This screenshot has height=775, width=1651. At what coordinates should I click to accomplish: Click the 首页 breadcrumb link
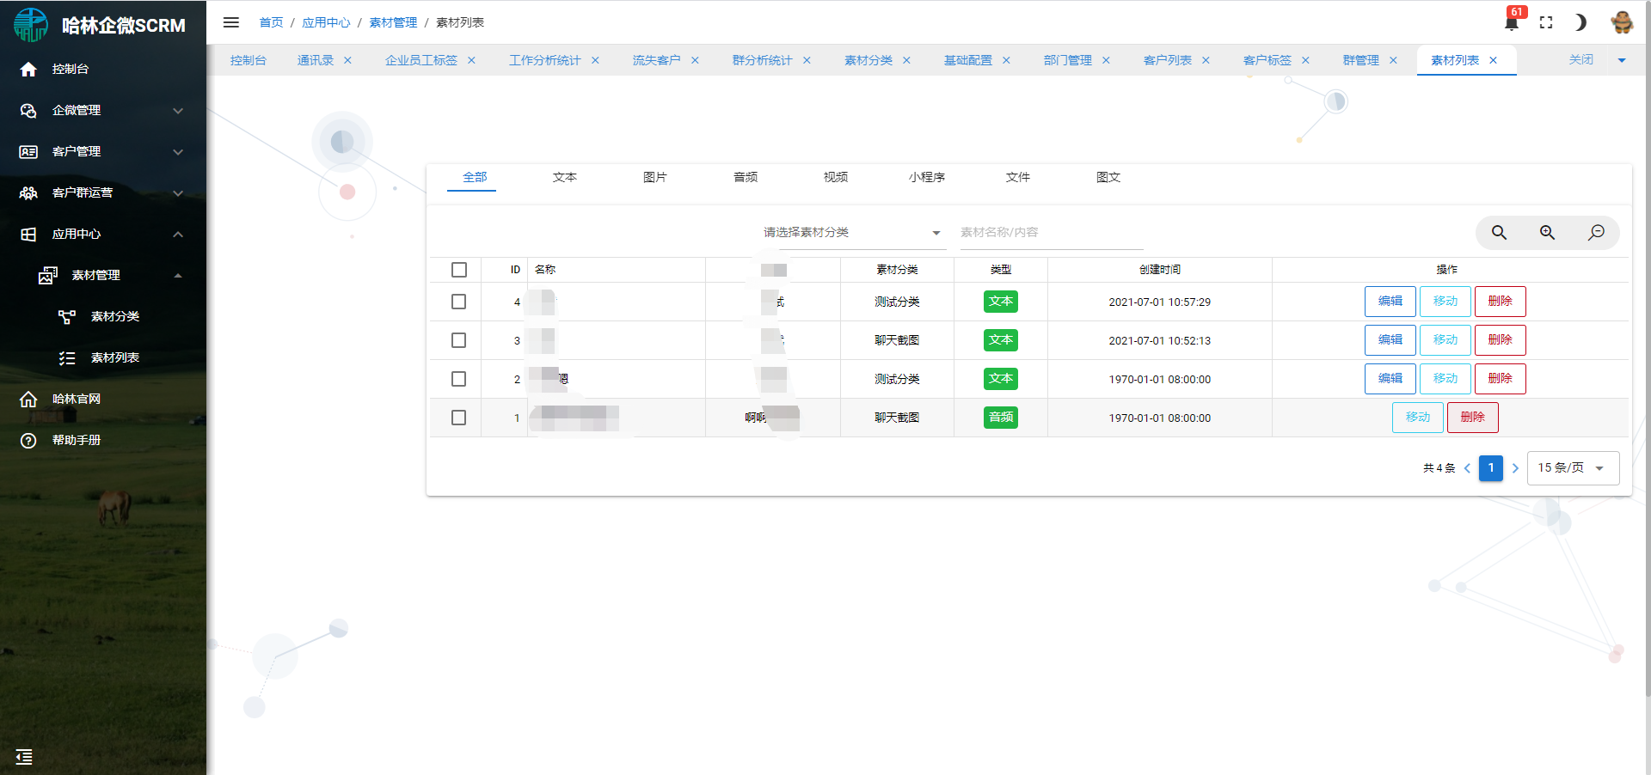click(x=272, y=22)
